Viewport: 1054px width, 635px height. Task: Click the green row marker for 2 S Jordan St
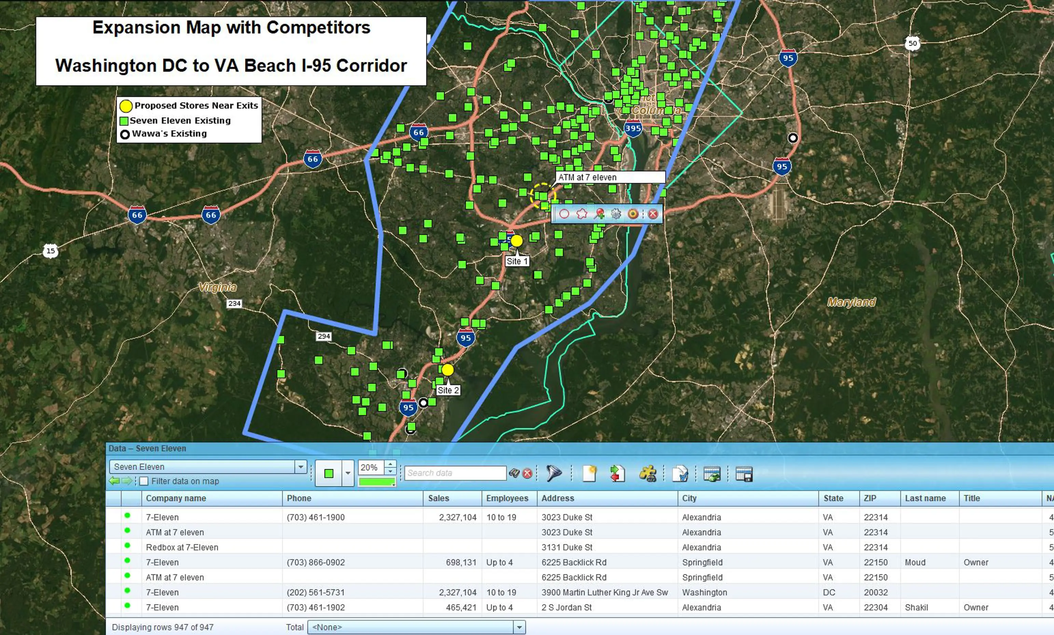(127, 606)
